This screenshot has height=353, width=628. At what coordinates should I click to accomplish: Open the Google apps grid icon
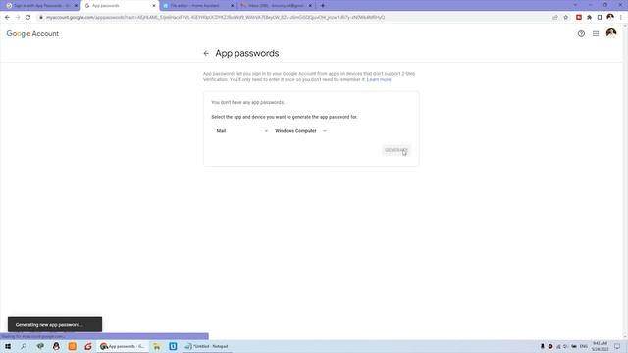pos(596,34)
